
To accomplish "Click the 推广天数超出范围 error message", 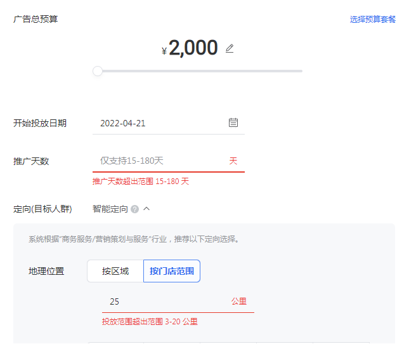I will 141,182.
